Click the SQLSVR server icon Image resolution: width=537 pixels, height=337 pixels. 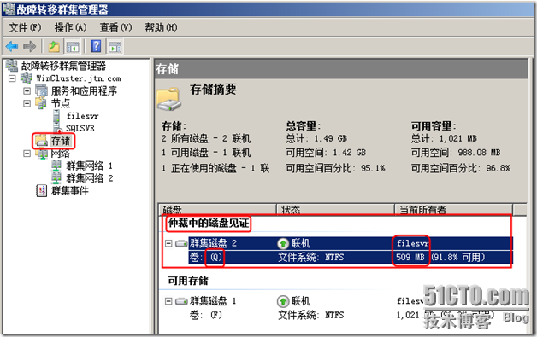[56, 128]
